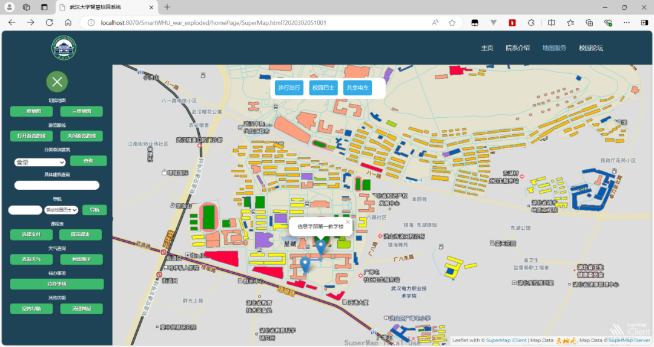Add page to favorites with star icon
The width and height of the screenshot is (654, 347).
(x=452, y=22)
